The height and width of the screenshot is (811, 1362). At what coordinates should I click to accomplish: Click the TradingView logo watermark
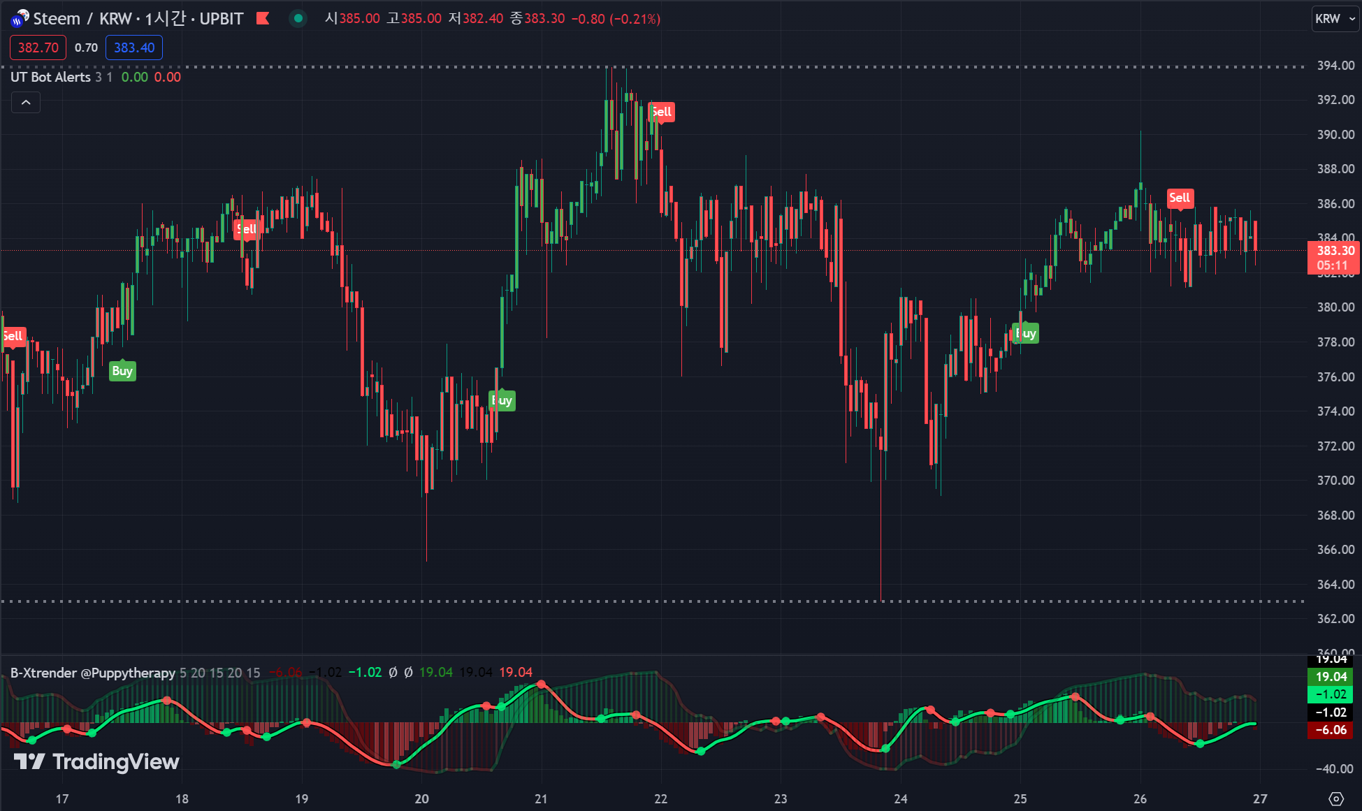96,761
